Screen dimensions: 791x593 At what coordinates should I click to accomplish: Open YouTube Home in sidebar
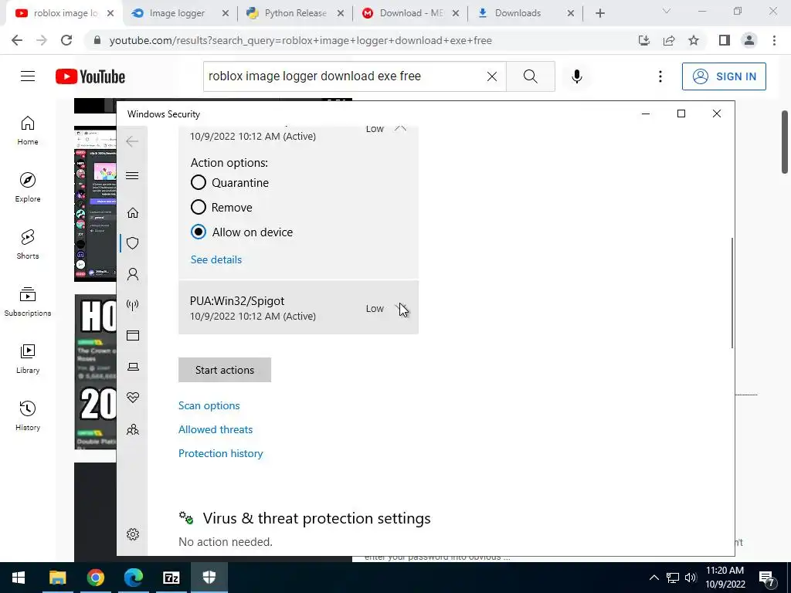28,130
